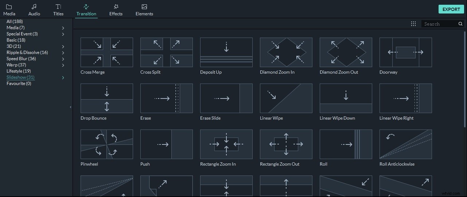Select the Speed Blur (36) category
Viewport: 467px width, 197px height.
pyautogui.click(x=21, y=59)
